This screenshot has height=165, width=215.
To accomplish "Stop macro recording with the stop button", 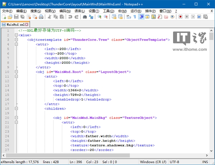I will pos(187,17).
